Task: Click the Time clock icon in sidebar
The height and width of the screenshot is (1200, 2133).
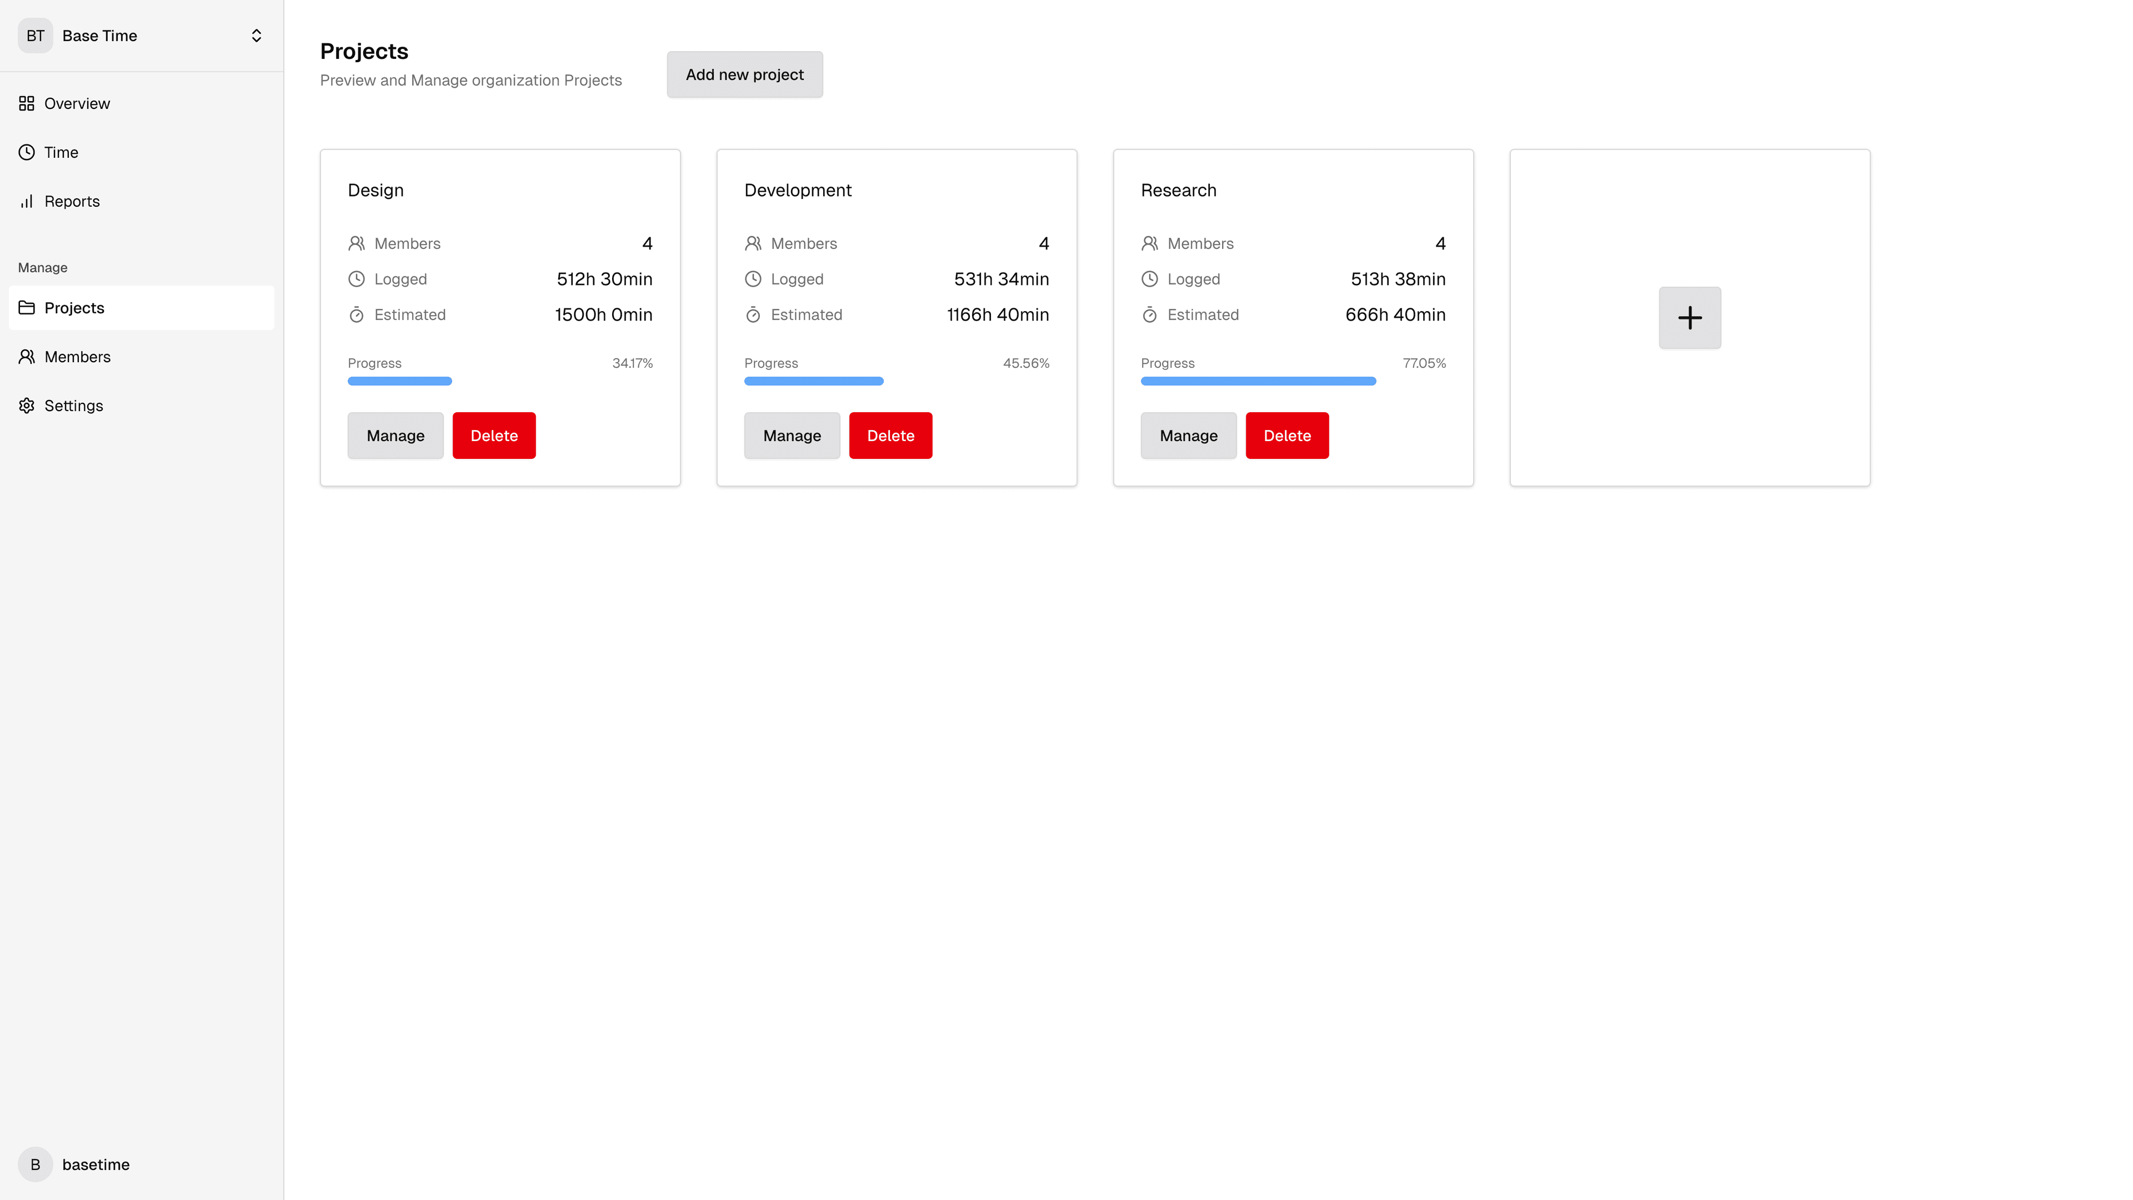Action: [x=27, y=152]
